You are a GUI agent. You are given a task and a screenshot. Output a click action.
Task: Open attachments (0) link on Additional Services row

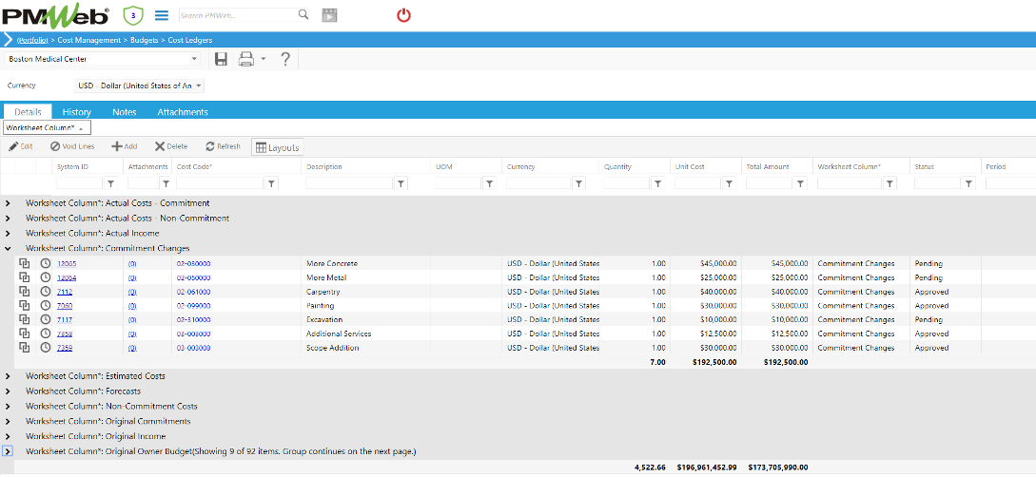[x=132, y=334]
